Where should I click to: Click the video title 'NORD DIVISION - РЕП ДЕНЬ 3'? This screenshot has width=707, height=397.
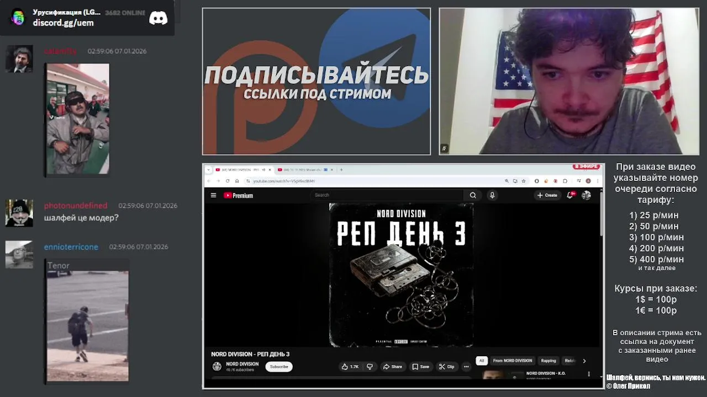(x=250, y=354)
